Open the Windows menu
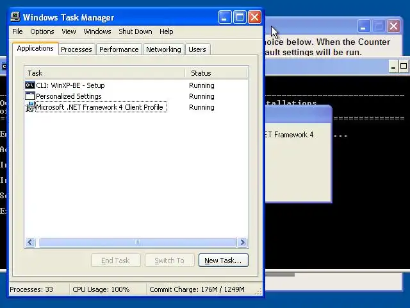The image size is (410, 308). pyautogui.click(x=97, y=31)
